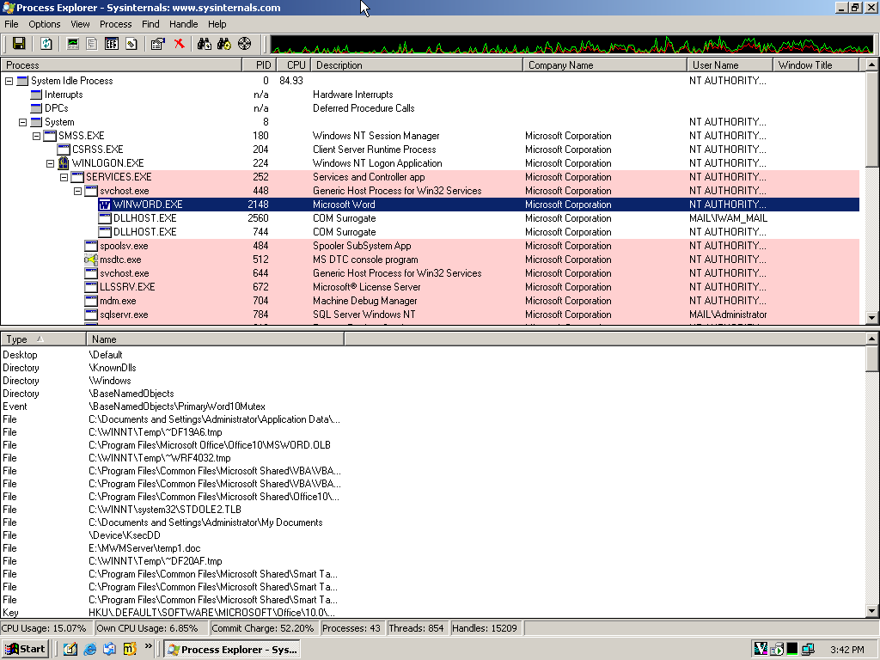Image resolution: width=880 pixels, height=660 pixels.
Task: Click the Start button
Action: [x=26, y=650]
